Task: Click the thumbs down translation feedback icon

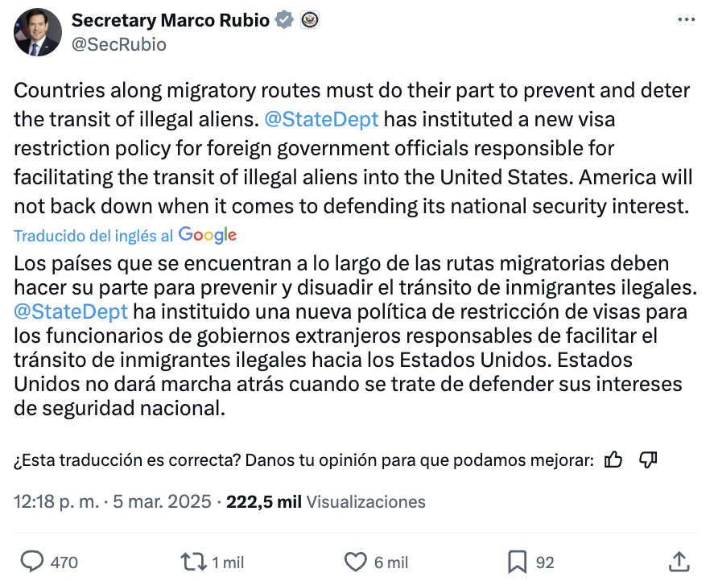Action: click(648, 459)
